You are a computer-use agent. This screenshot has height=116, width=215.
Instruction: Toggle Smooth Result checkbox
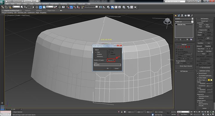(198, 73)
